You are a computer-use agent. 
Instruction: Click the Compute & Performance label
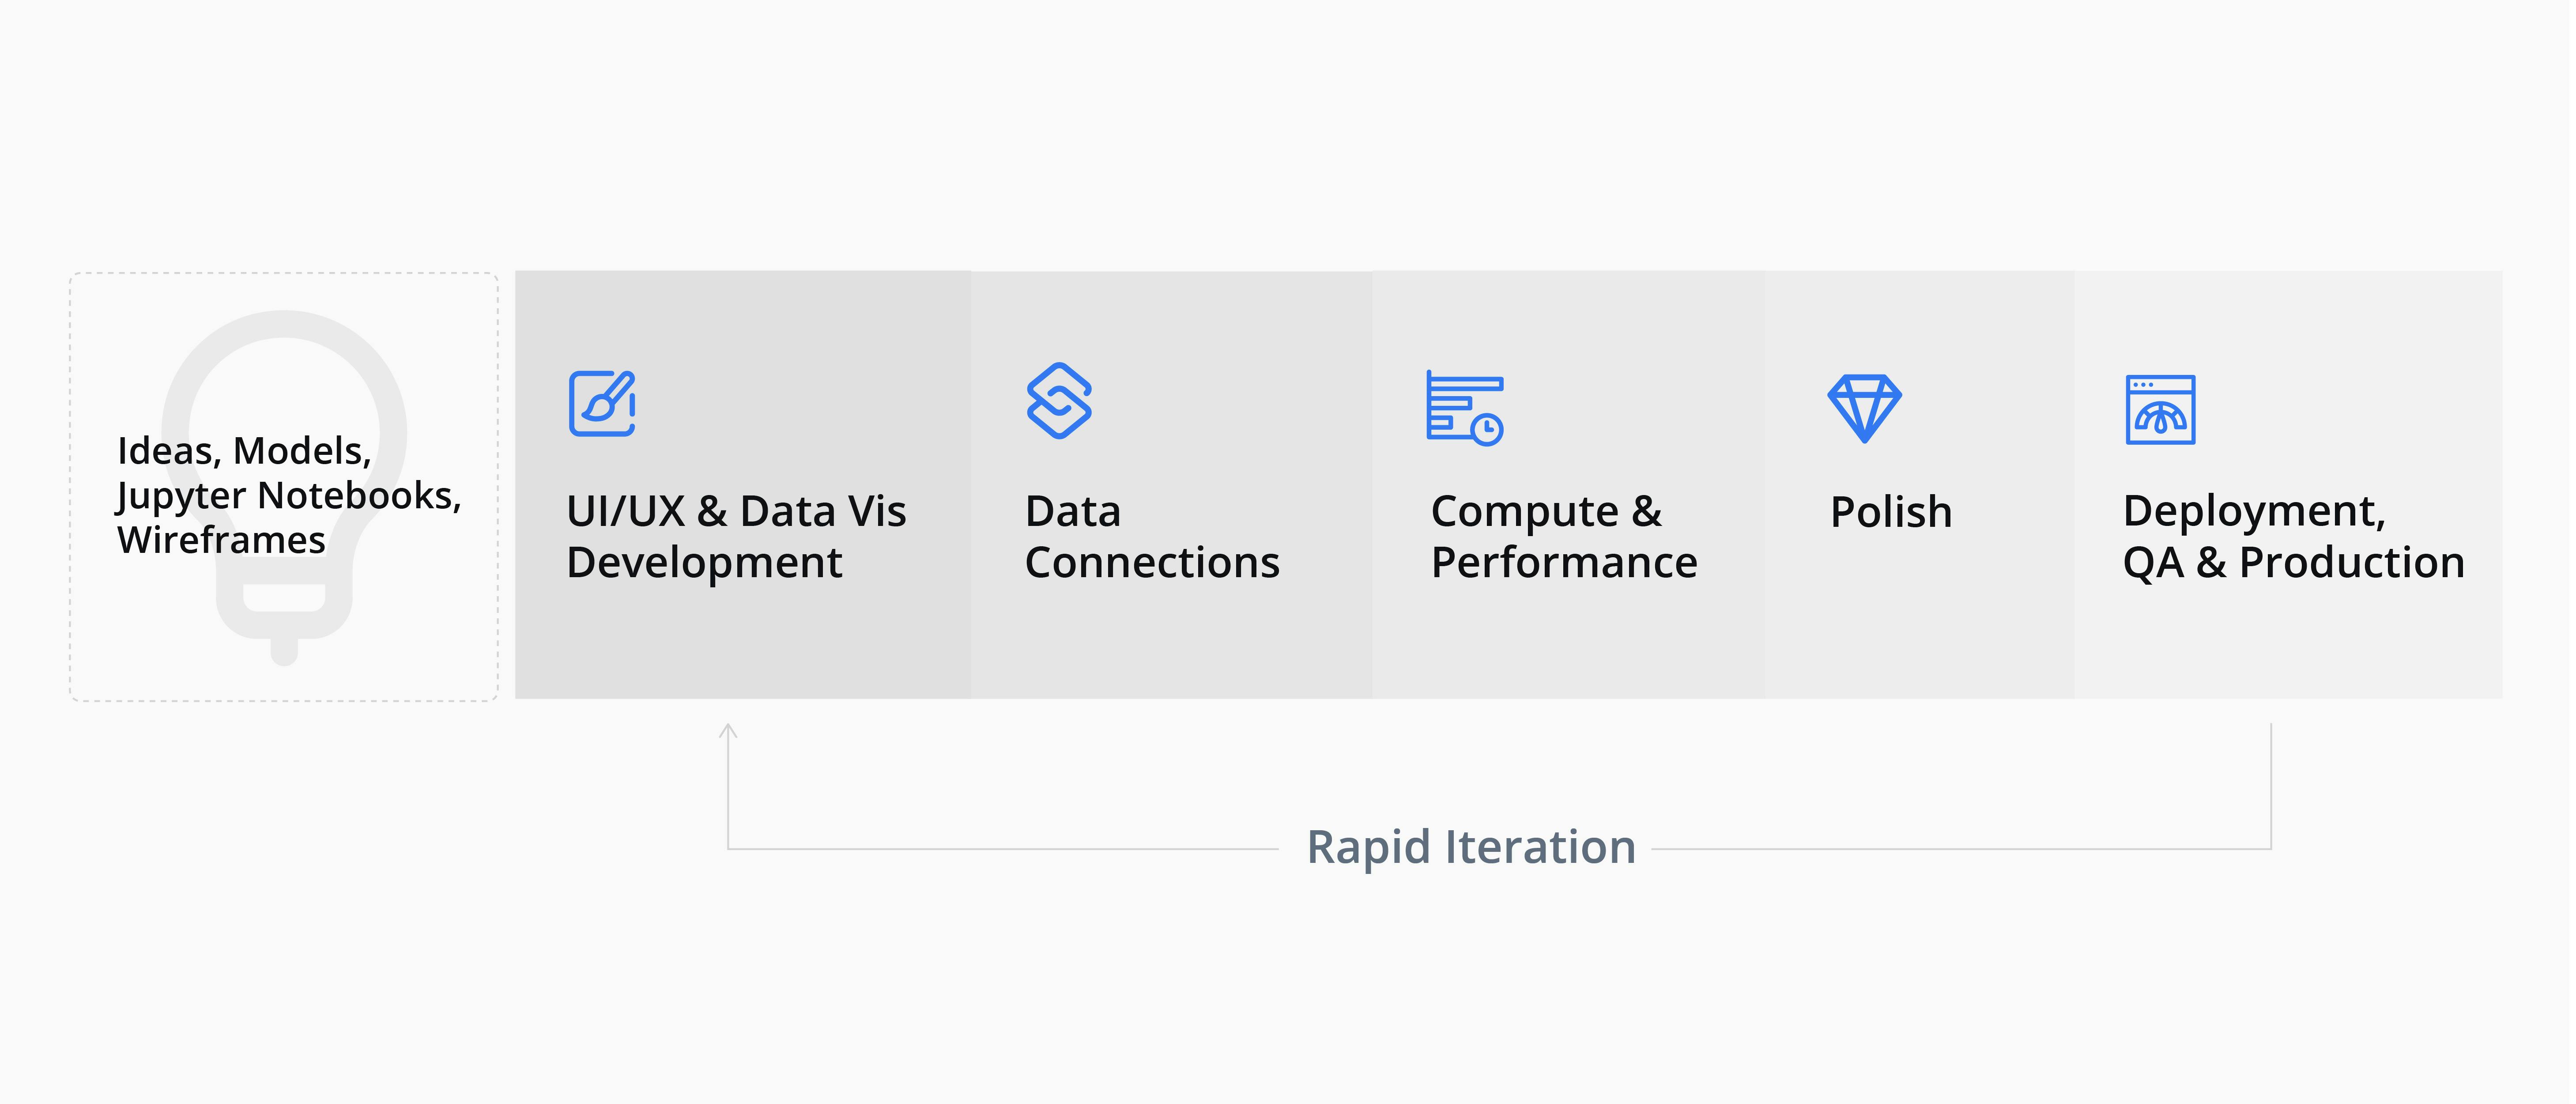pos(1564,537)
